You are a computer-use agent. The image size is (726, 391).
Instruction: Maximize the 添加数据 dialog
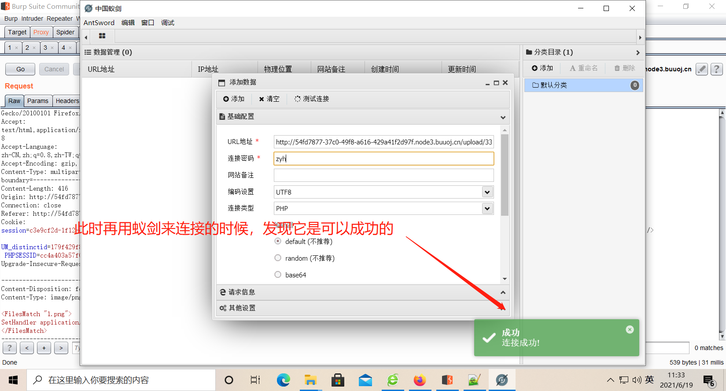[496, 83]
